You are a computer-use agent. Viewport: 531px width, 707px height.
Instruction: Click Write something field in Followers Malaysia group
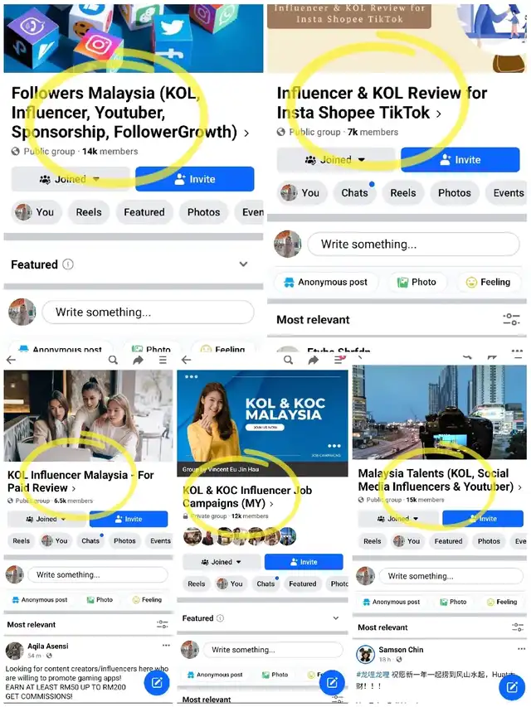[x=149, y=312]
